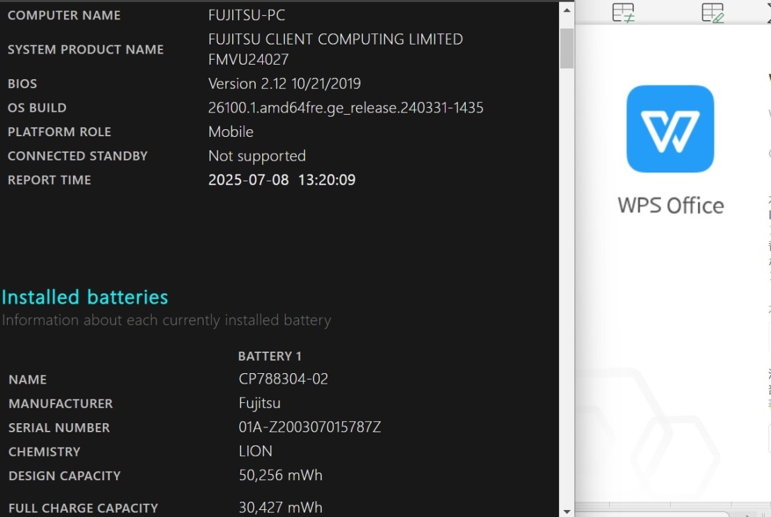Click the "REPORT TIME" label

(x=49, y=180)
